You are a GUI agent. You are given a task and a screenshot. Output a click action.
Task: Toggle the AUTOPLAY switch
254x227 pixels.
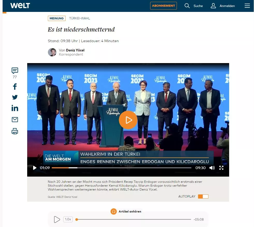click(x=203, y=196)
